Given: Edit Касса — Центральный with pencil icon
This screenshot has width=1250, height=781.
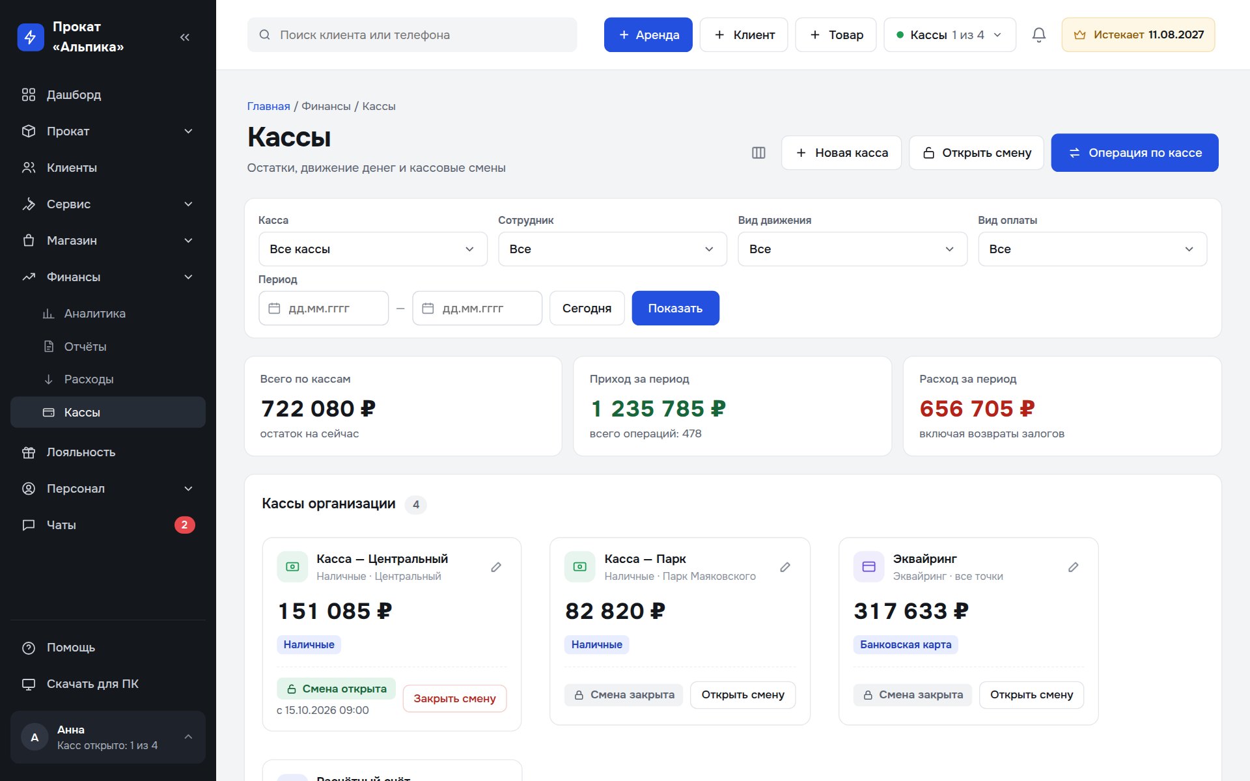Looking at the screenshot, I should click(x=496, y=567).
